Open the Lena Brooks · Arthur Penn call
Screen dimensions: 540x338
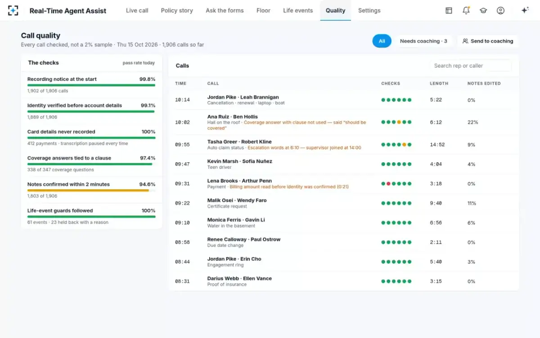tap(344, 184)
